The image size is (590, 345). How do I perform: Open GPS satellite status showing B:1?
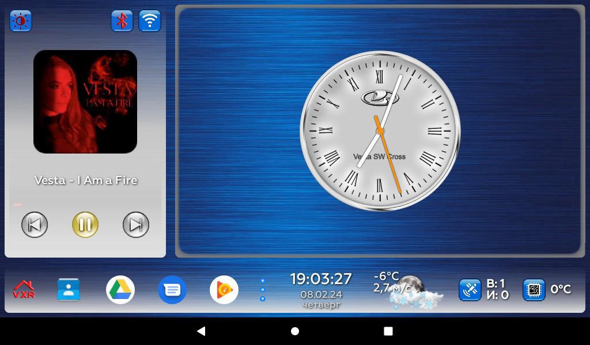point(470,290)
